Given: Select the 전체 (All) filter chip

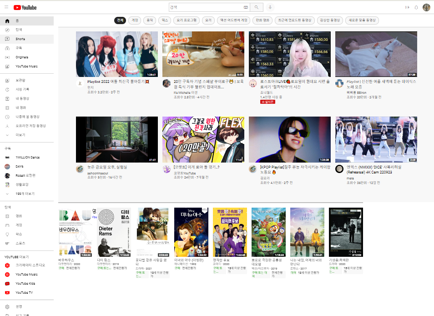Looking at the screenshot, I should click(x=120, y=20).
